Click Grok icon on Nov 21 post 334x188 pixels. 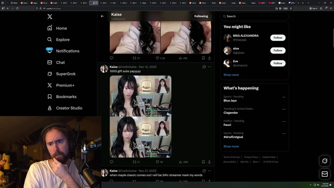tap(204, 171)
